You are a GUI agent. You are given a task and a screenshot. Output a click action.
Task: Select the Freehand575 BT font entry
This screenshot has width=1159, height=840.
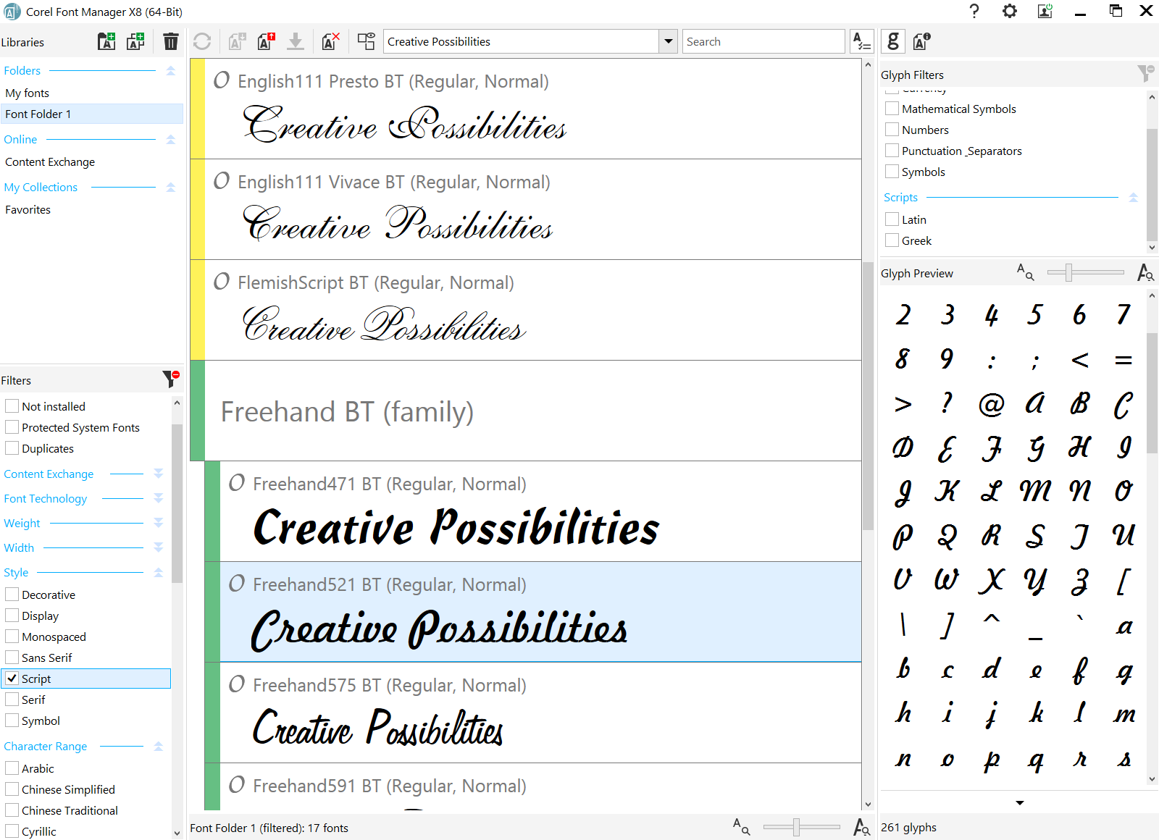[x=532, y=713]
